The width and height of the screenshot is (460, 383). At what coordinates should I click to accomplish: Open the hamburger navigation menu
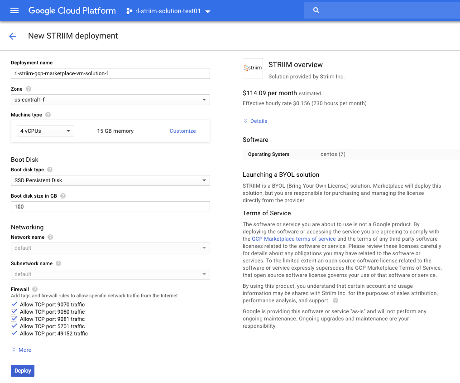click(14, 10)
